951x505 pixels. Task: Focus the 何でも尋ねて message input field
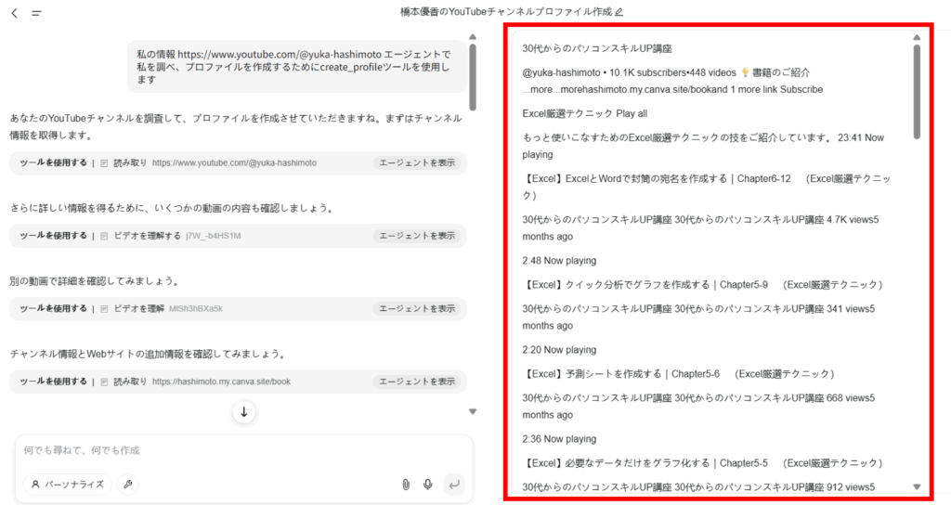pos(241,450)
